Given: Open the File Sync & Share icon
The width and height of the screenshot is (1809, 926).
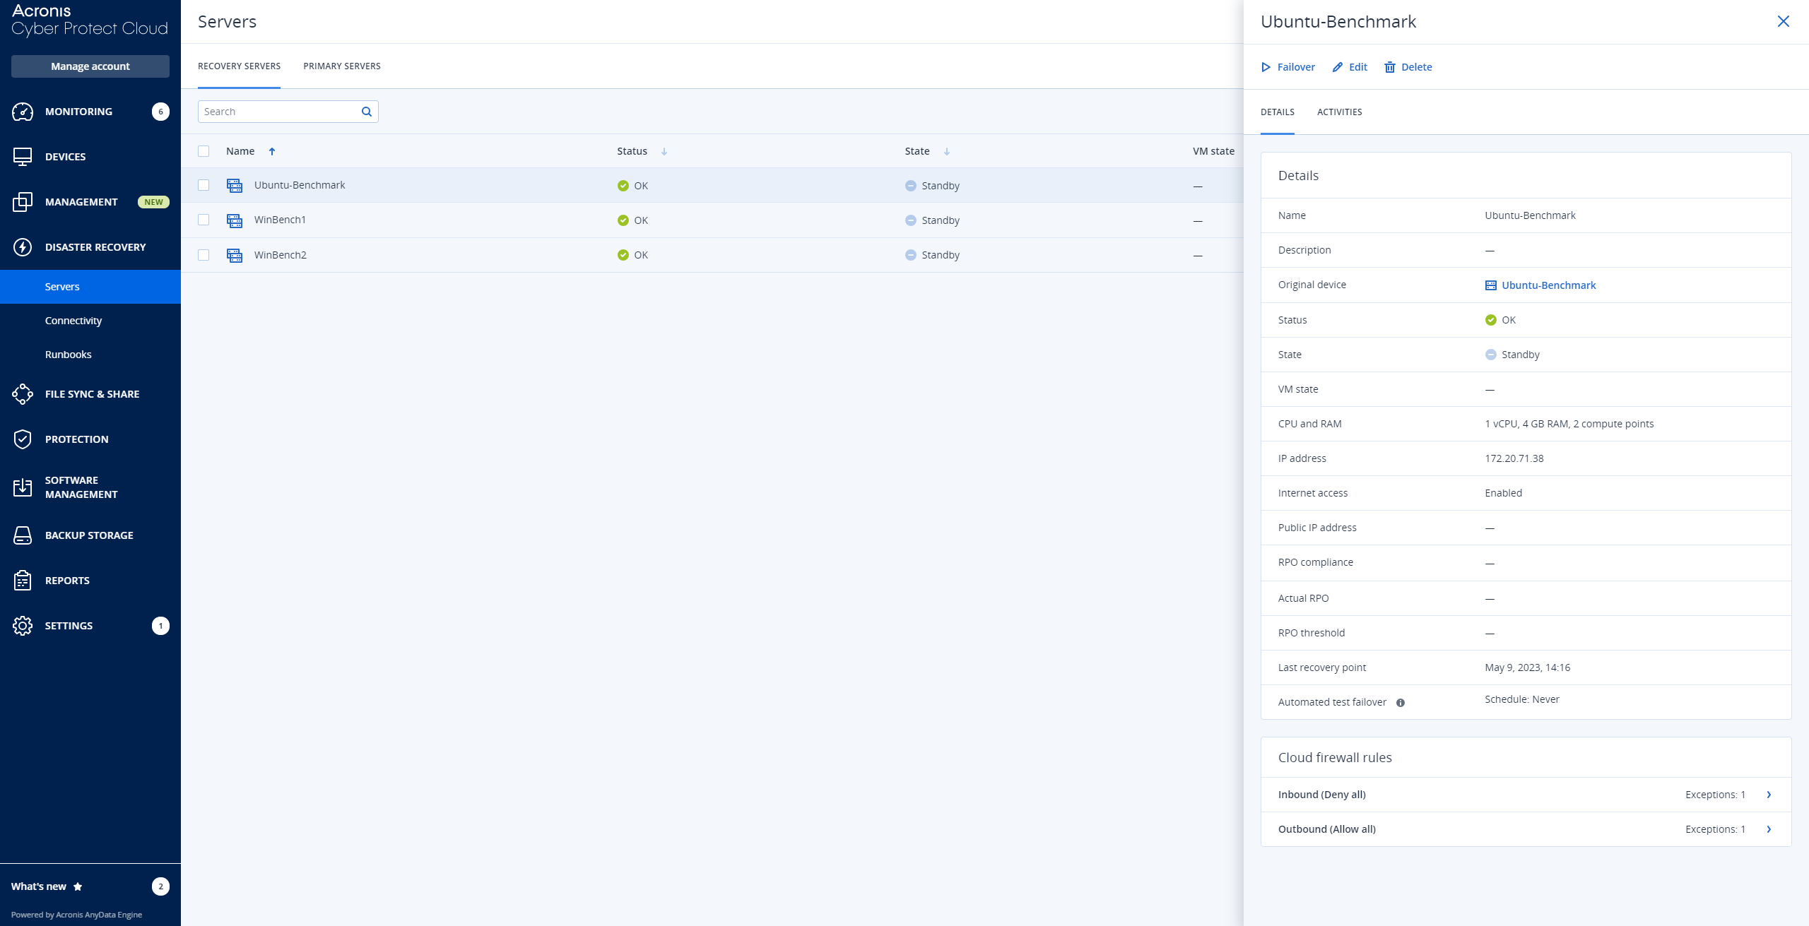Looking at the screenshot, I should coord(23,394).
